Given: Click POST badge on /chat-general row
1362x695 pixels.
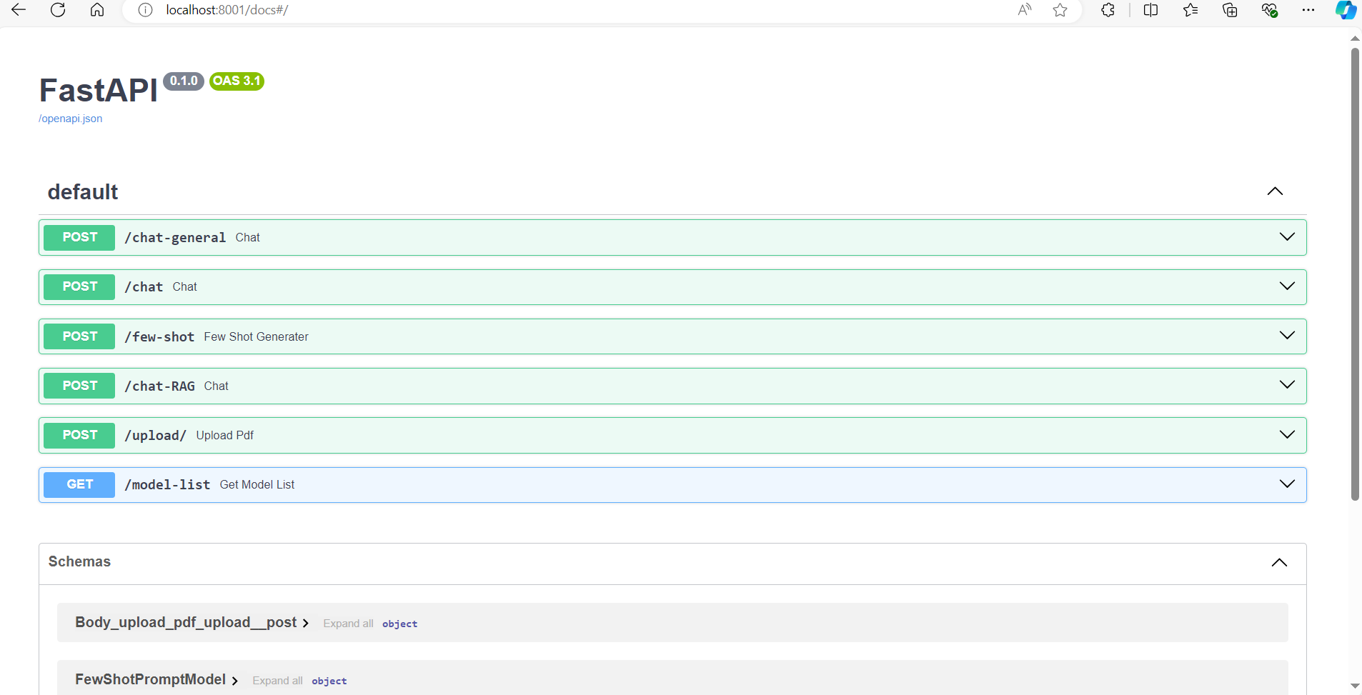Looking at the screenshot, I should [79, 237].
